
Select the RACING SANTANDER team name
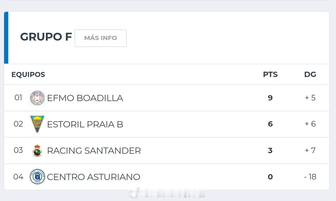click(94, 151)
